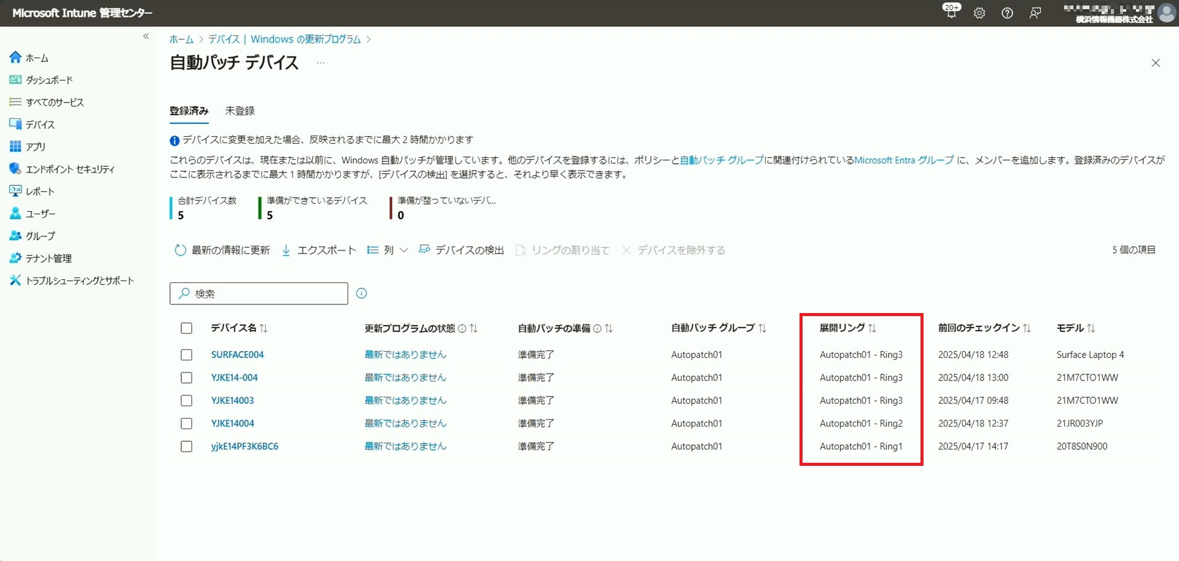Screen dimensions: 1179x561
Task: Click Autopatch01 - Ring2 cell
Action: 861,424
